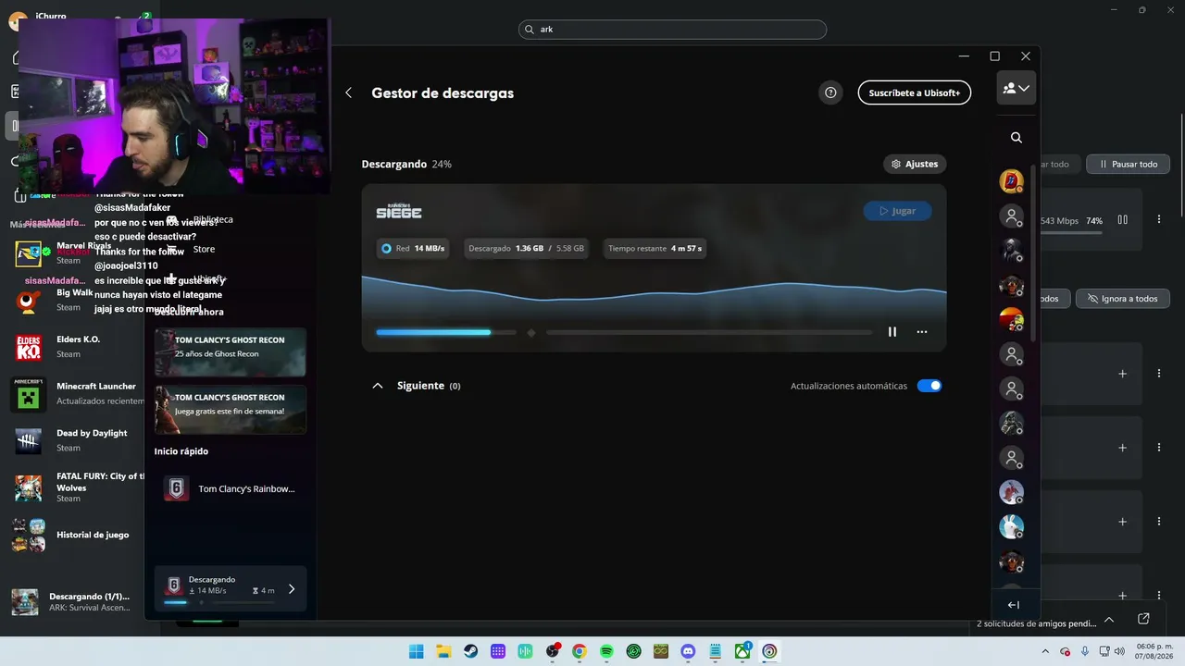Open first friend avatar with red icon
Image resolution: width=1185 pixels, height=666 pixels.
pos(1012,181)
